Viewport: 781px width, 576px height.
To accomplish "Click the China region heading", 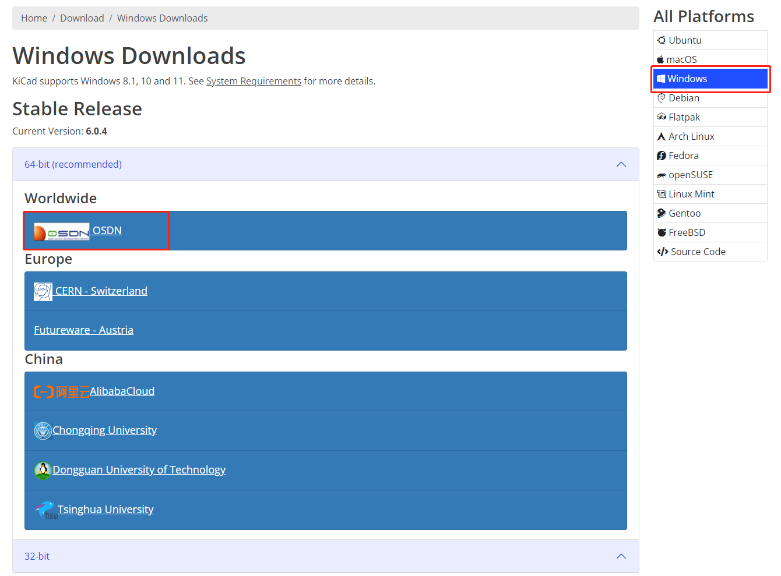I will point(44,359).
